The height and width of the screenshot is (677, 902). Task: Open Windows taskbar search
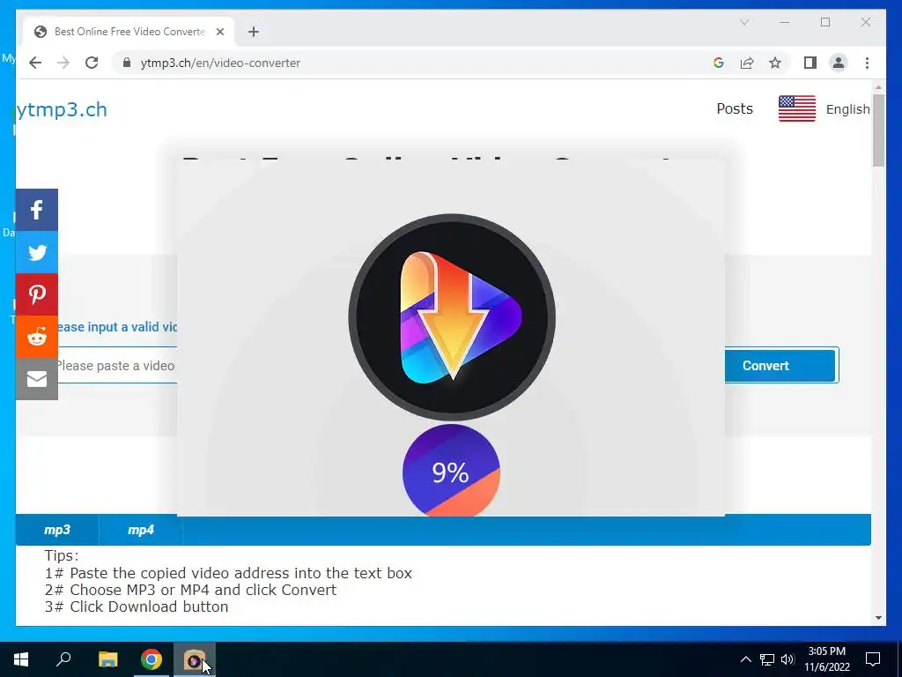(63, 659)
